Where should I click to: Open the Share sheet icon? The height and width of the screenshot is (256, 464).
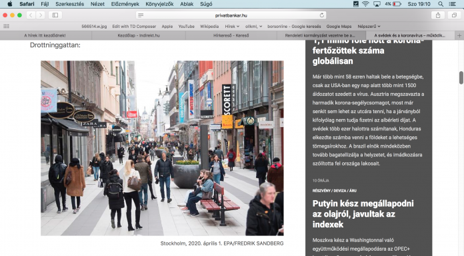(x=438, y=15)
